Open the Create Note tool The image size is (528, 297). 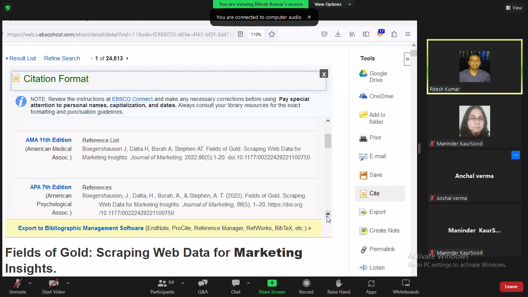tap(363, 231)
